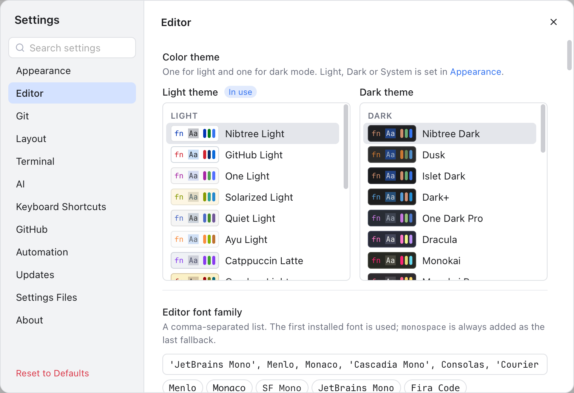The width and height of the screenshot is (574, 393).
Task: Go to the Terminal settings section
Action: pos(72,161)
